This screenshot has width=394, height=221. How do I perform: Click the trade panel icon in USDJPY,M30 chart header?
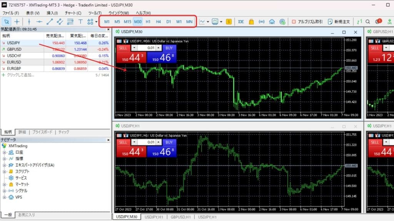click(x=126, y=41)
